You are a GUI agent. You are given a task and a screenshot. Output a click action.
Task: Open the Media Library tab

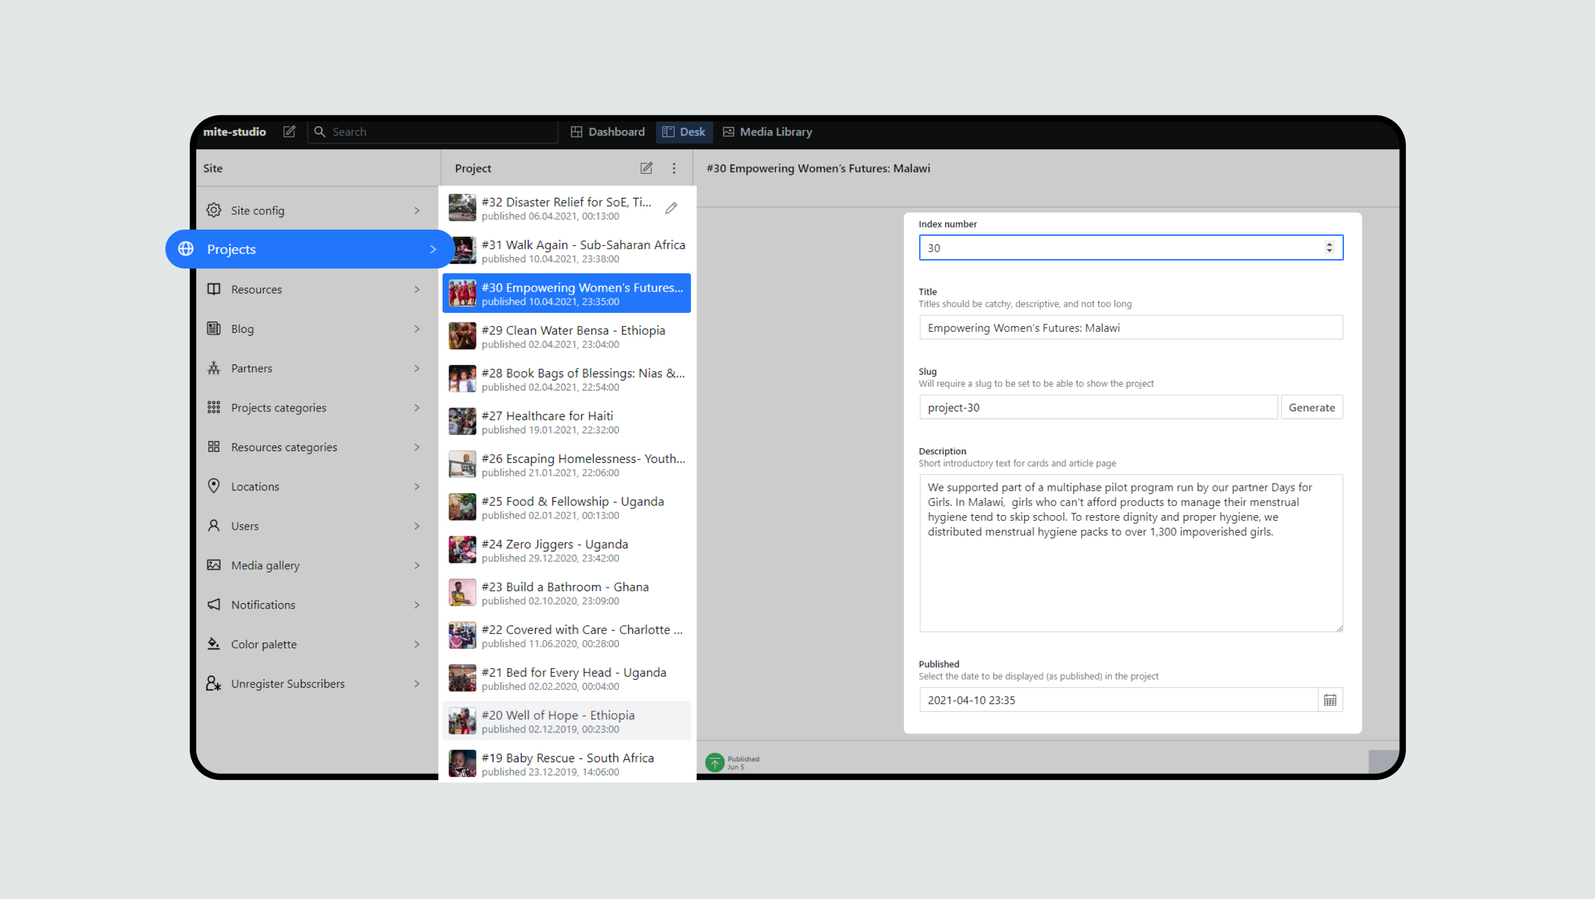point(767,132)
